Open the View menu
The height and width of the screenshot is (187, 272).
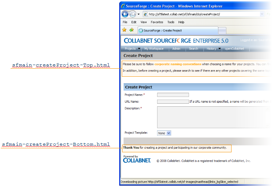click(143, 22)
